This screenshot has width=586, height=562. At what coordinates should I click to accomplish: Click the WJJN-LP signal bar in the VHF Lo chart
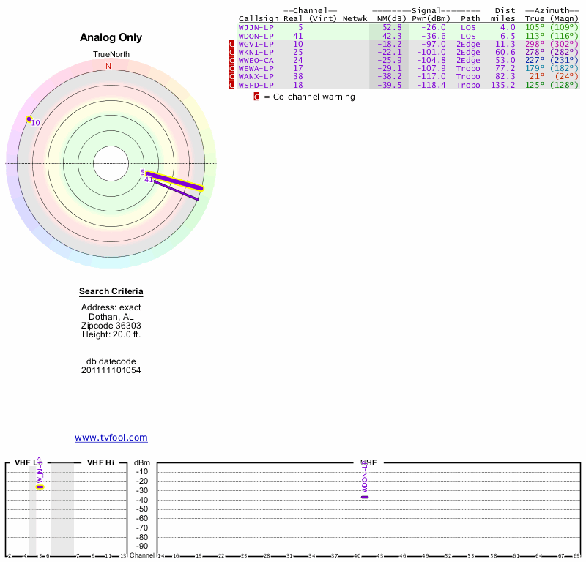tap(40, 487)
